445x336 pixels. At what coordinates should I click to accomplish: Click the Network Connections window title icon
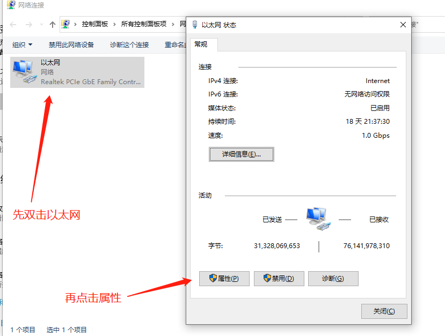(x=11, y=5)
